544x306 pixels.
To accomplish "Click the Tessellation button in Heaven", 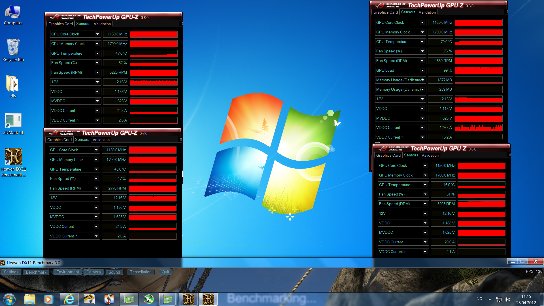I will 141,272.
